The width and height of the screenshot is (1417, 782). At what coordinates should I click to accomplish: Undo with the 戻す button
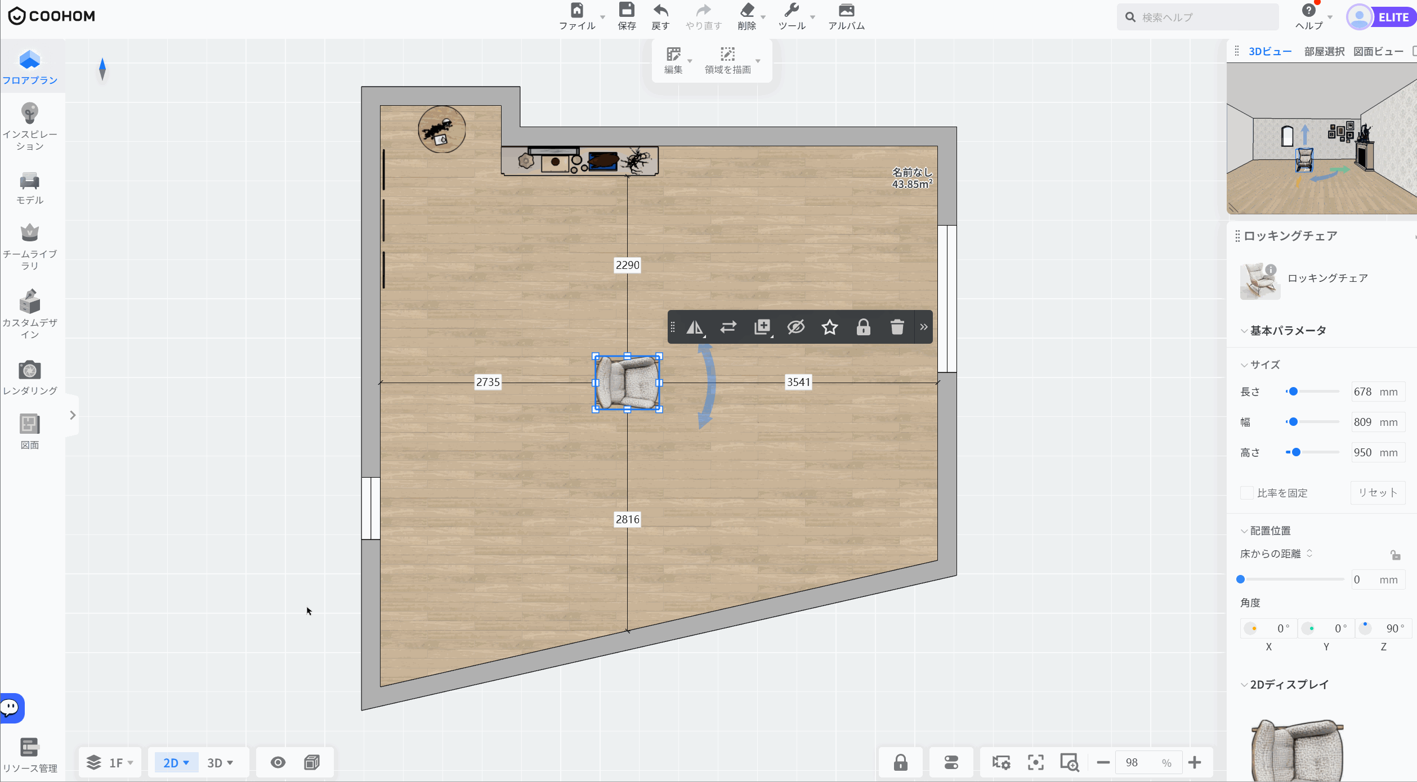(x=660, y=16)
